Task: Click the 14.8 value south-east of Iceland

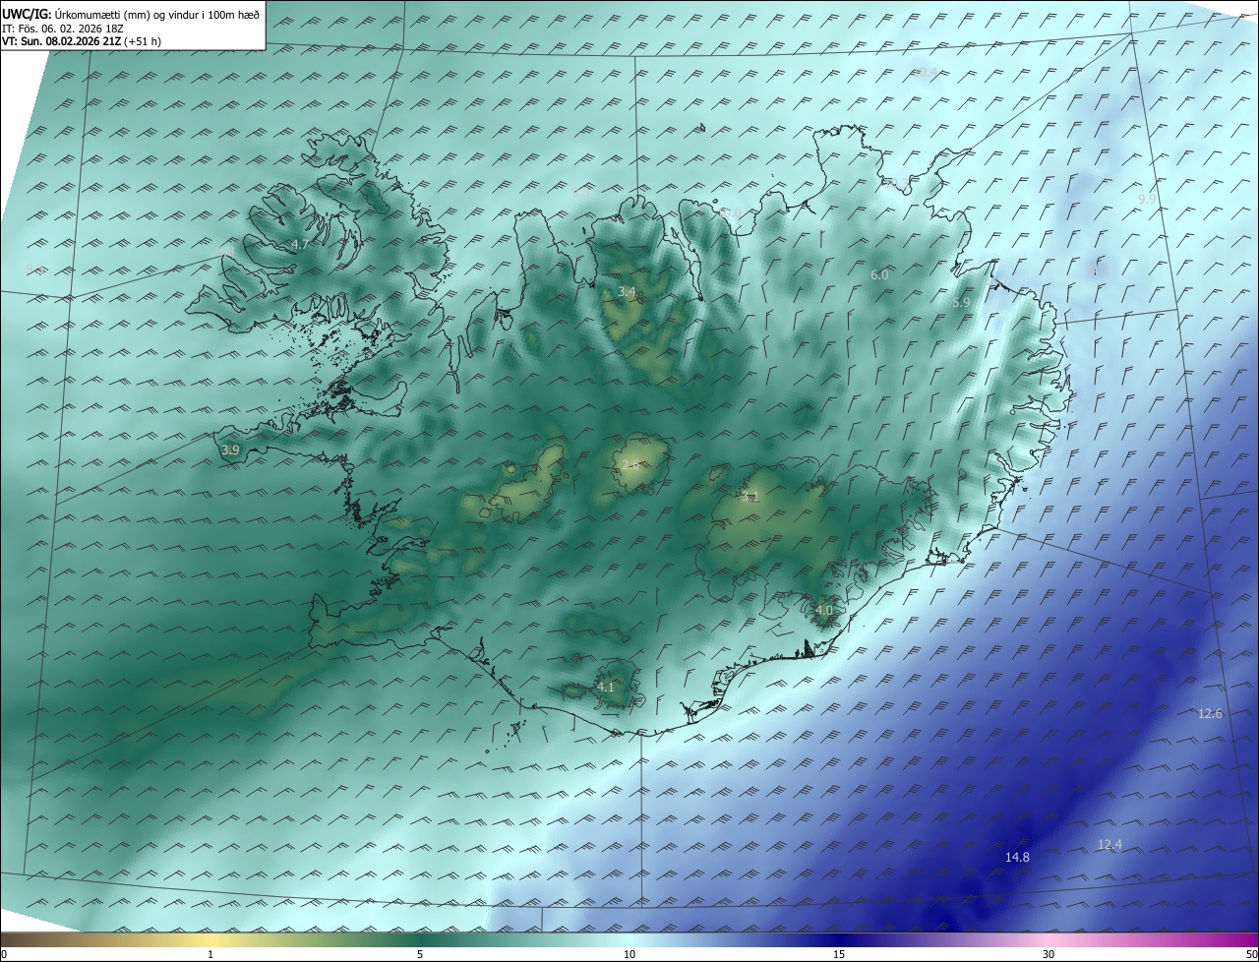Action: 1017,858
